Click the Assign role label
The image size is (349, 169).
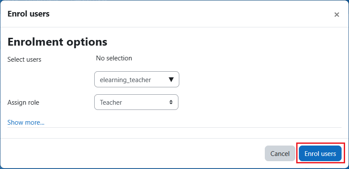coord(23,103)
